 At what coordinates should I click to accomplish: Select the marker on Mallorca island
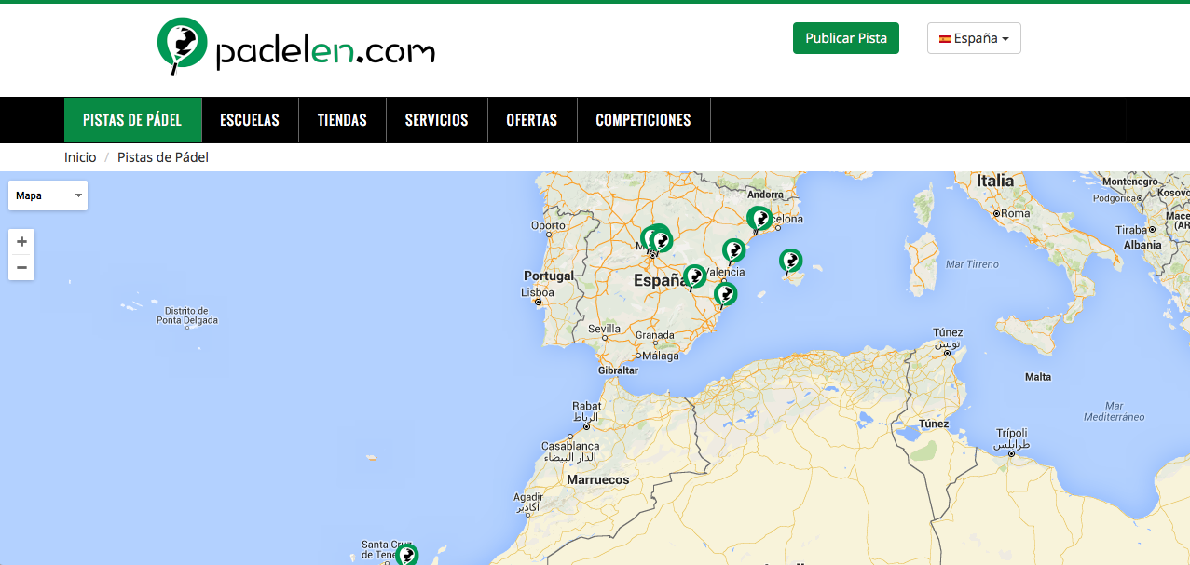(x=789, y=262)
